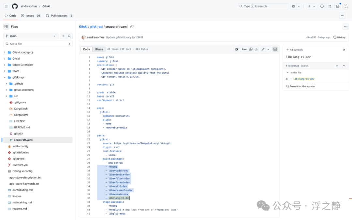Open your issues icon in top header
The image size is (352, 220).
click(x=322, y=6)
